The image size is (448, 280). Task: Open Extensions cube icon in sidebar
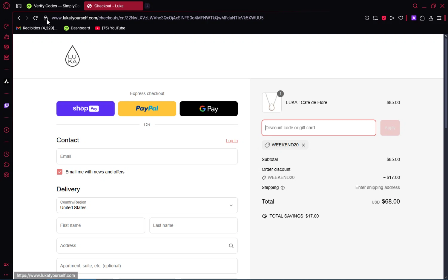tap(6, 164)
